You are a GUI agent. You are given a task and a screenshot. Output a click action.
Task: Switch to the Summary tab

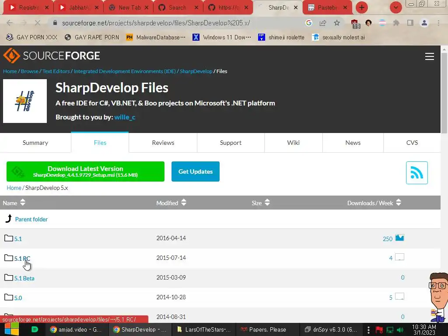coord(35,143)
